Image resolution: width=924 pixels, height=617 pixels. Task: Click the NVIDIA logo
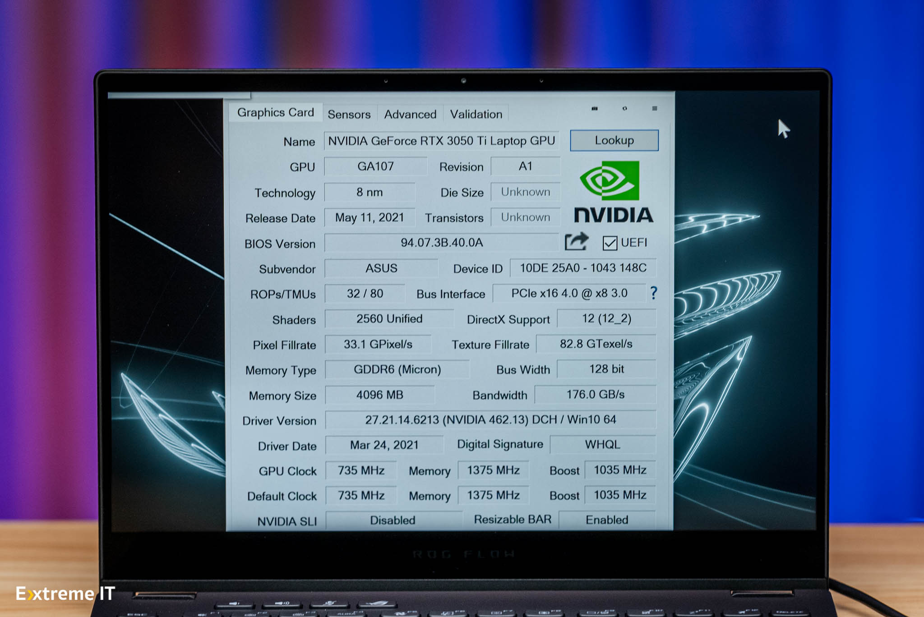coord(613,192)
